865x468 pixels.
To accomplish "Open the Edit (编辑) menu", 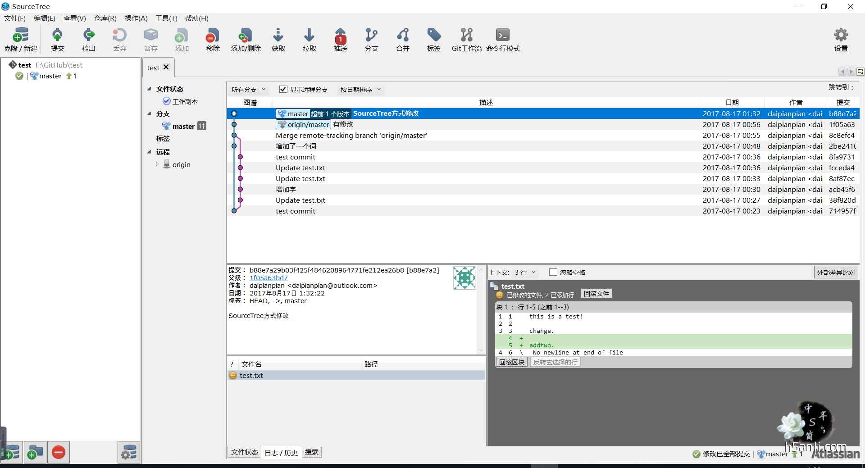I will 44,18.
